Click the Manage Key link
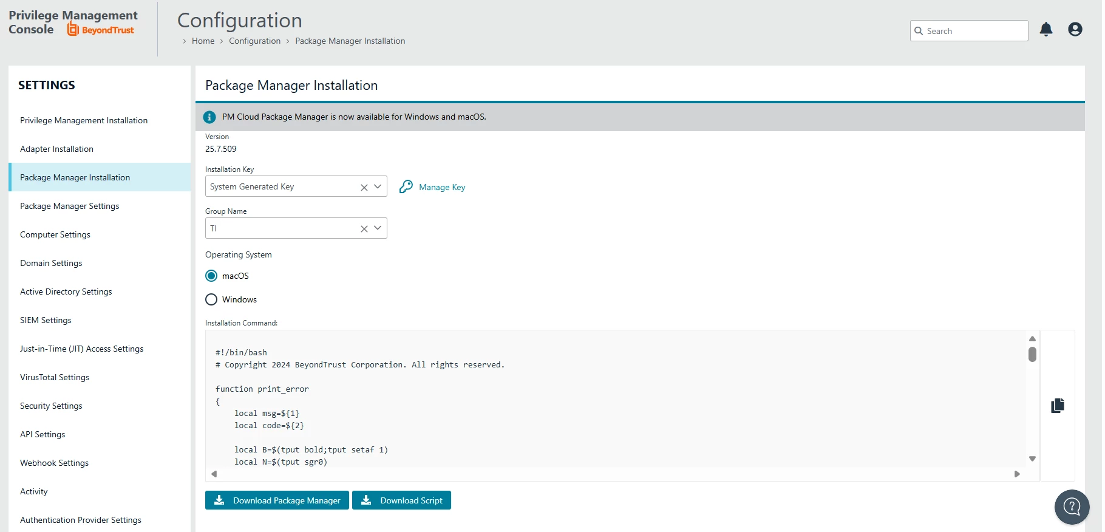 pos(442,187)
